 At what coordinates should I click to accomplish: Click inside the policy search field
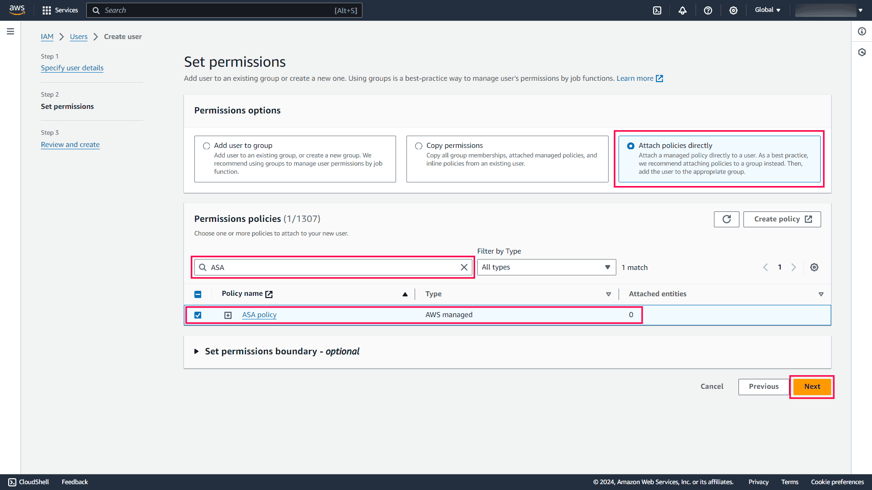[x=332, y=267]
